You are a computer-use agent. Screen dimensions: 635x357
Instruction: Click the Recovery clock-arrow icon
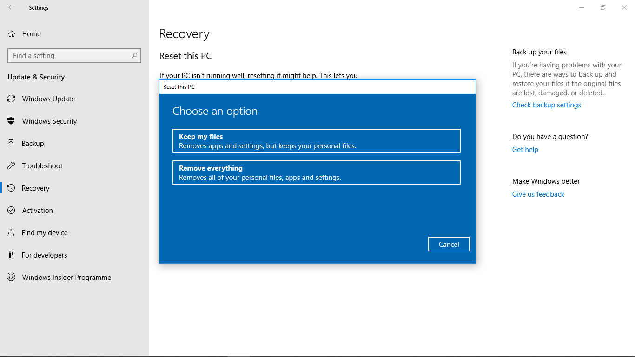point(12,188)
